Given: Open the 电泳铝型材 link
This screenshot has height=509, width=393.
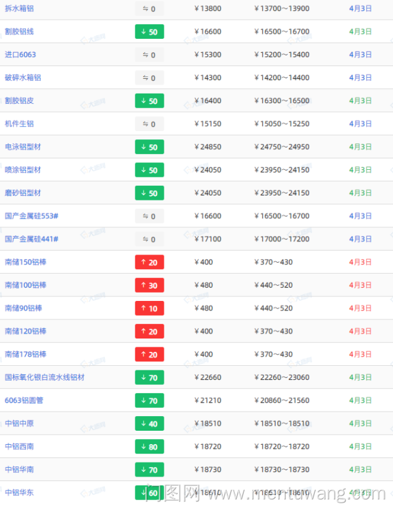Looking at the screenshot, I should coord(23,147).
